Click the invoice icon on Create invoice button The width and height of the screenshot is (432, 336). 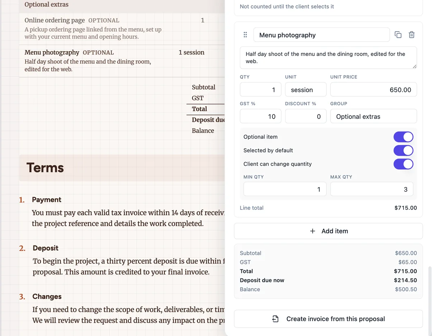coord(275,319)
